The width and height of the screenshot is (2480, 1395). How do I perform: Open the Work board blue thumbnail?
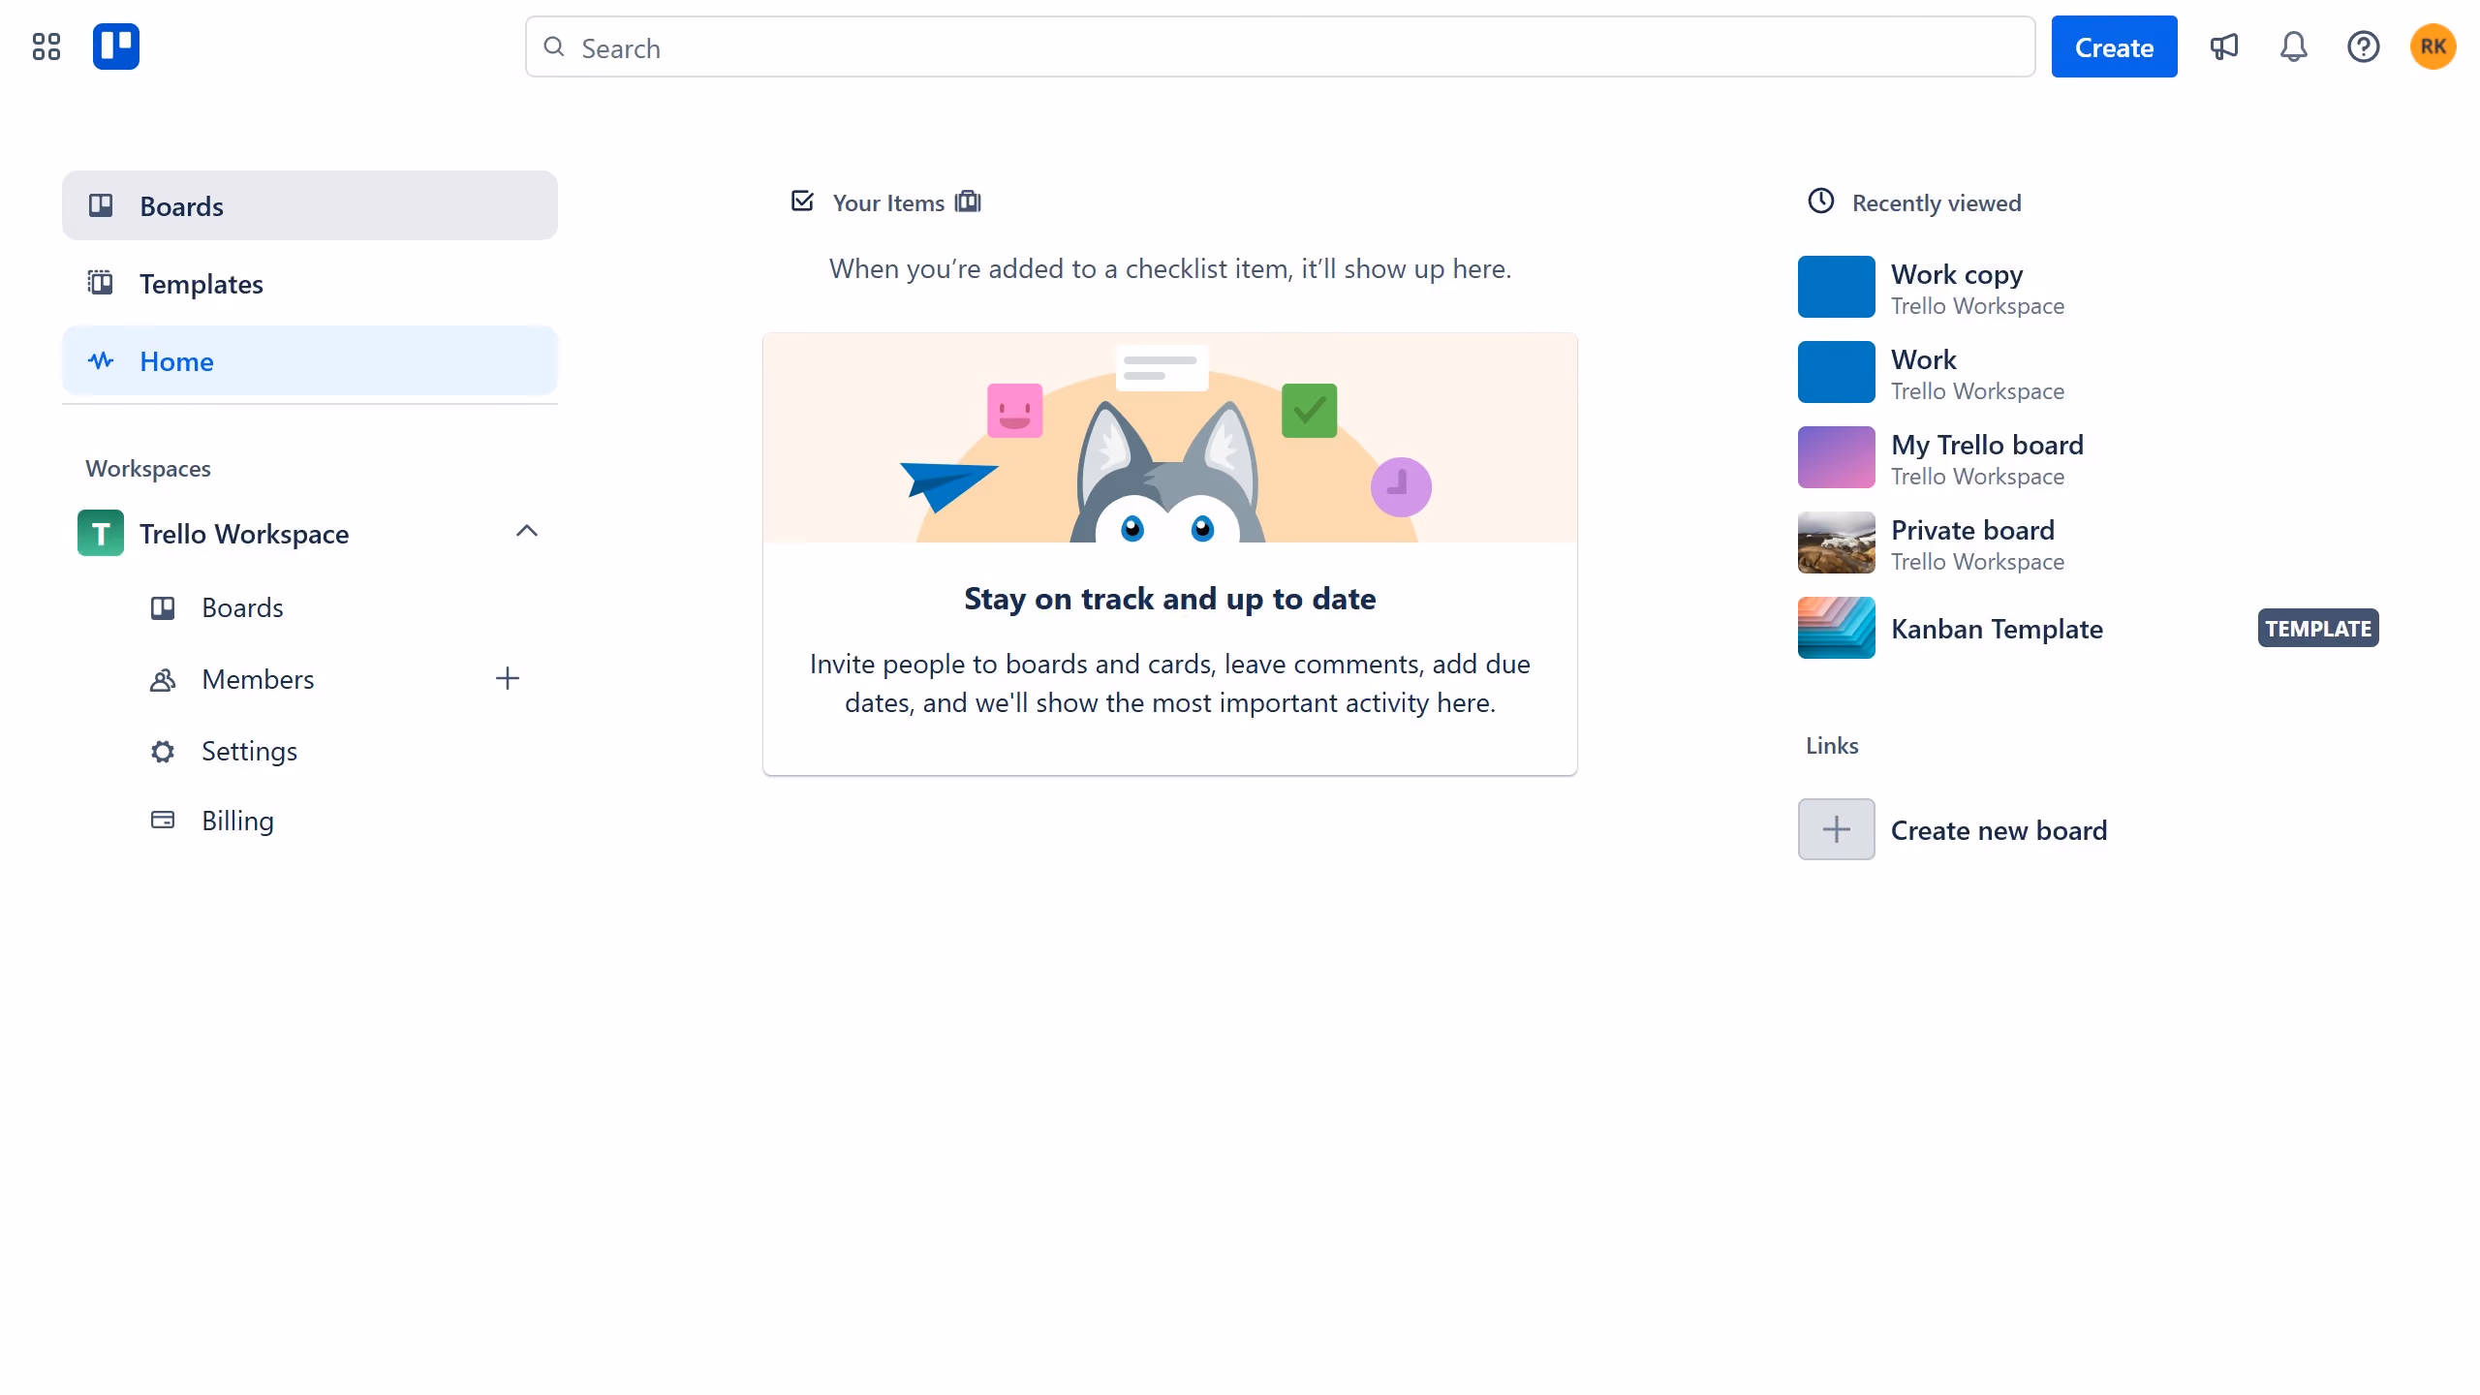(x=1837, y=372)
